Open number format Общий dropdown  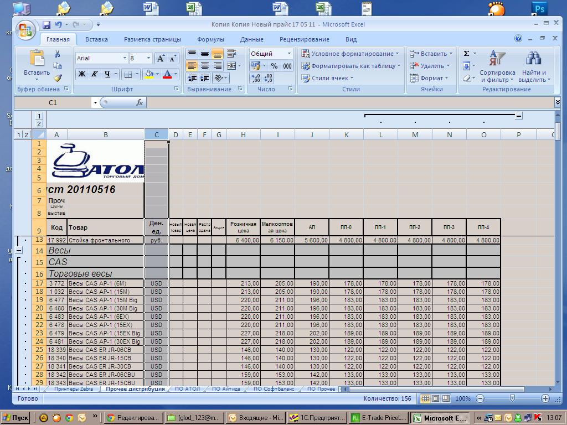pos(289,54)
